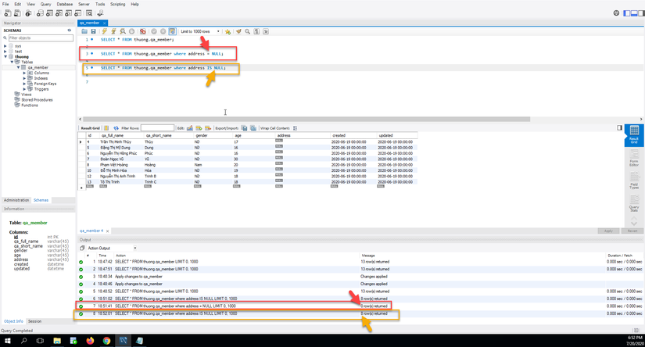Expand the Columns node under qa_member
The image size is (645, 347).
(x=25, y=73)
